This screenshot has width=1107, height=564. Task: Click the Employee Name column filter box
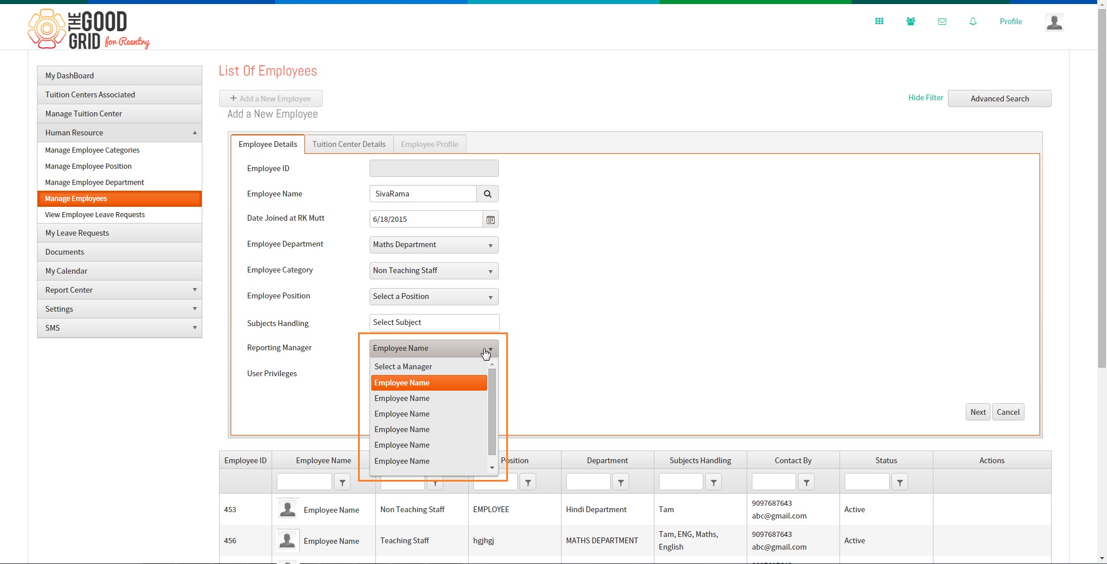click(304, 482)
